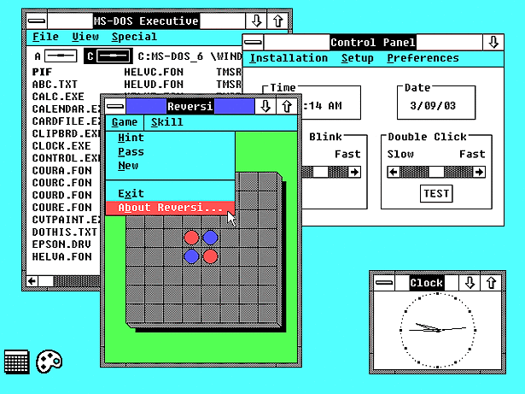This screenshot has height=394, width=525.
Task: Open the Clock system menu box
Action: click(x=384, y=283)
